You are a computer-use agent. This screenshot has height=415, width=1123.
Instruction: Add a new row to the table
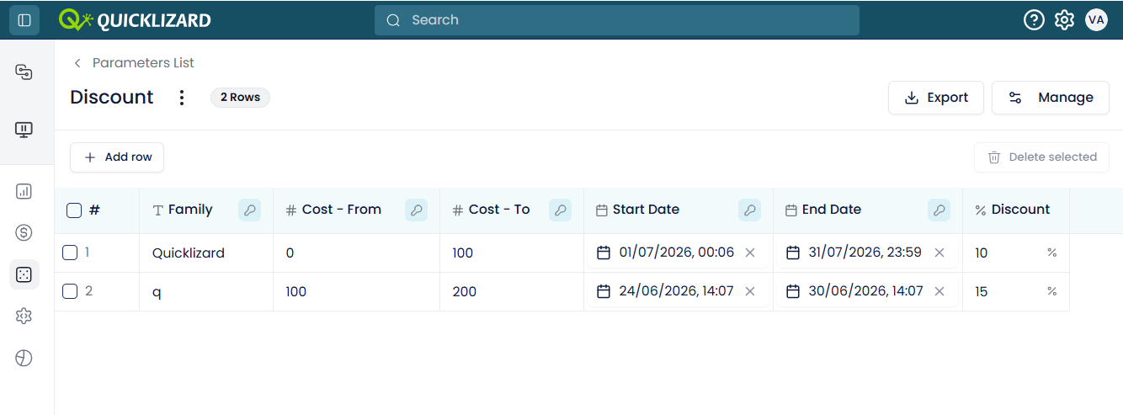(x=117, y=157)
